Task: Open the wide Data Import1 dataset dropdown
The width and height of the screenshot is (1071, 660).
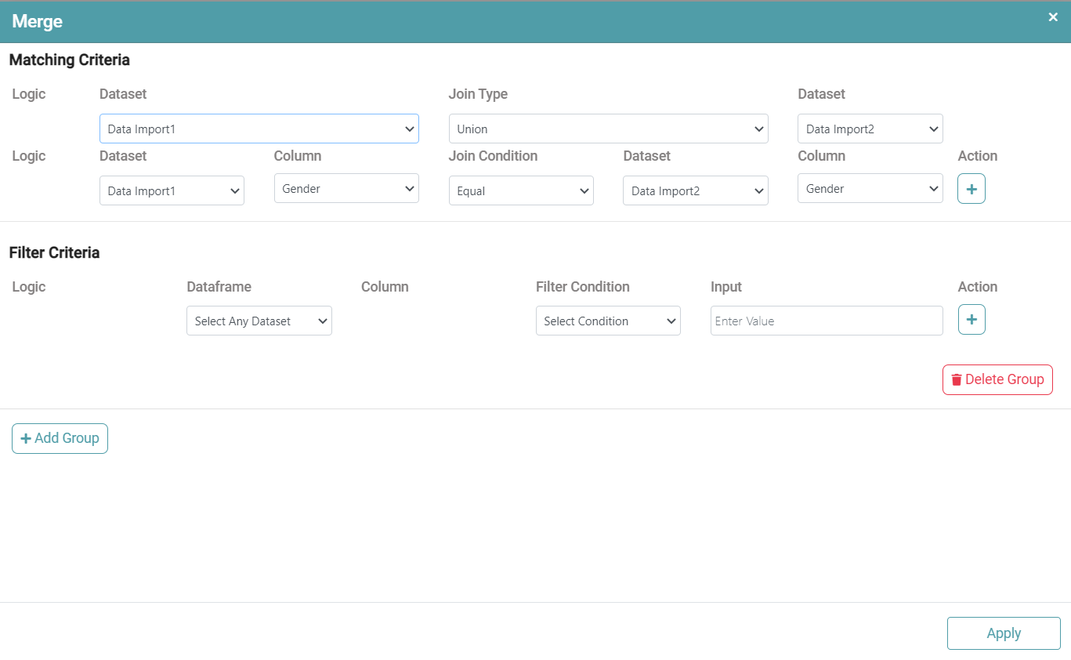Action: click(259, 129)
